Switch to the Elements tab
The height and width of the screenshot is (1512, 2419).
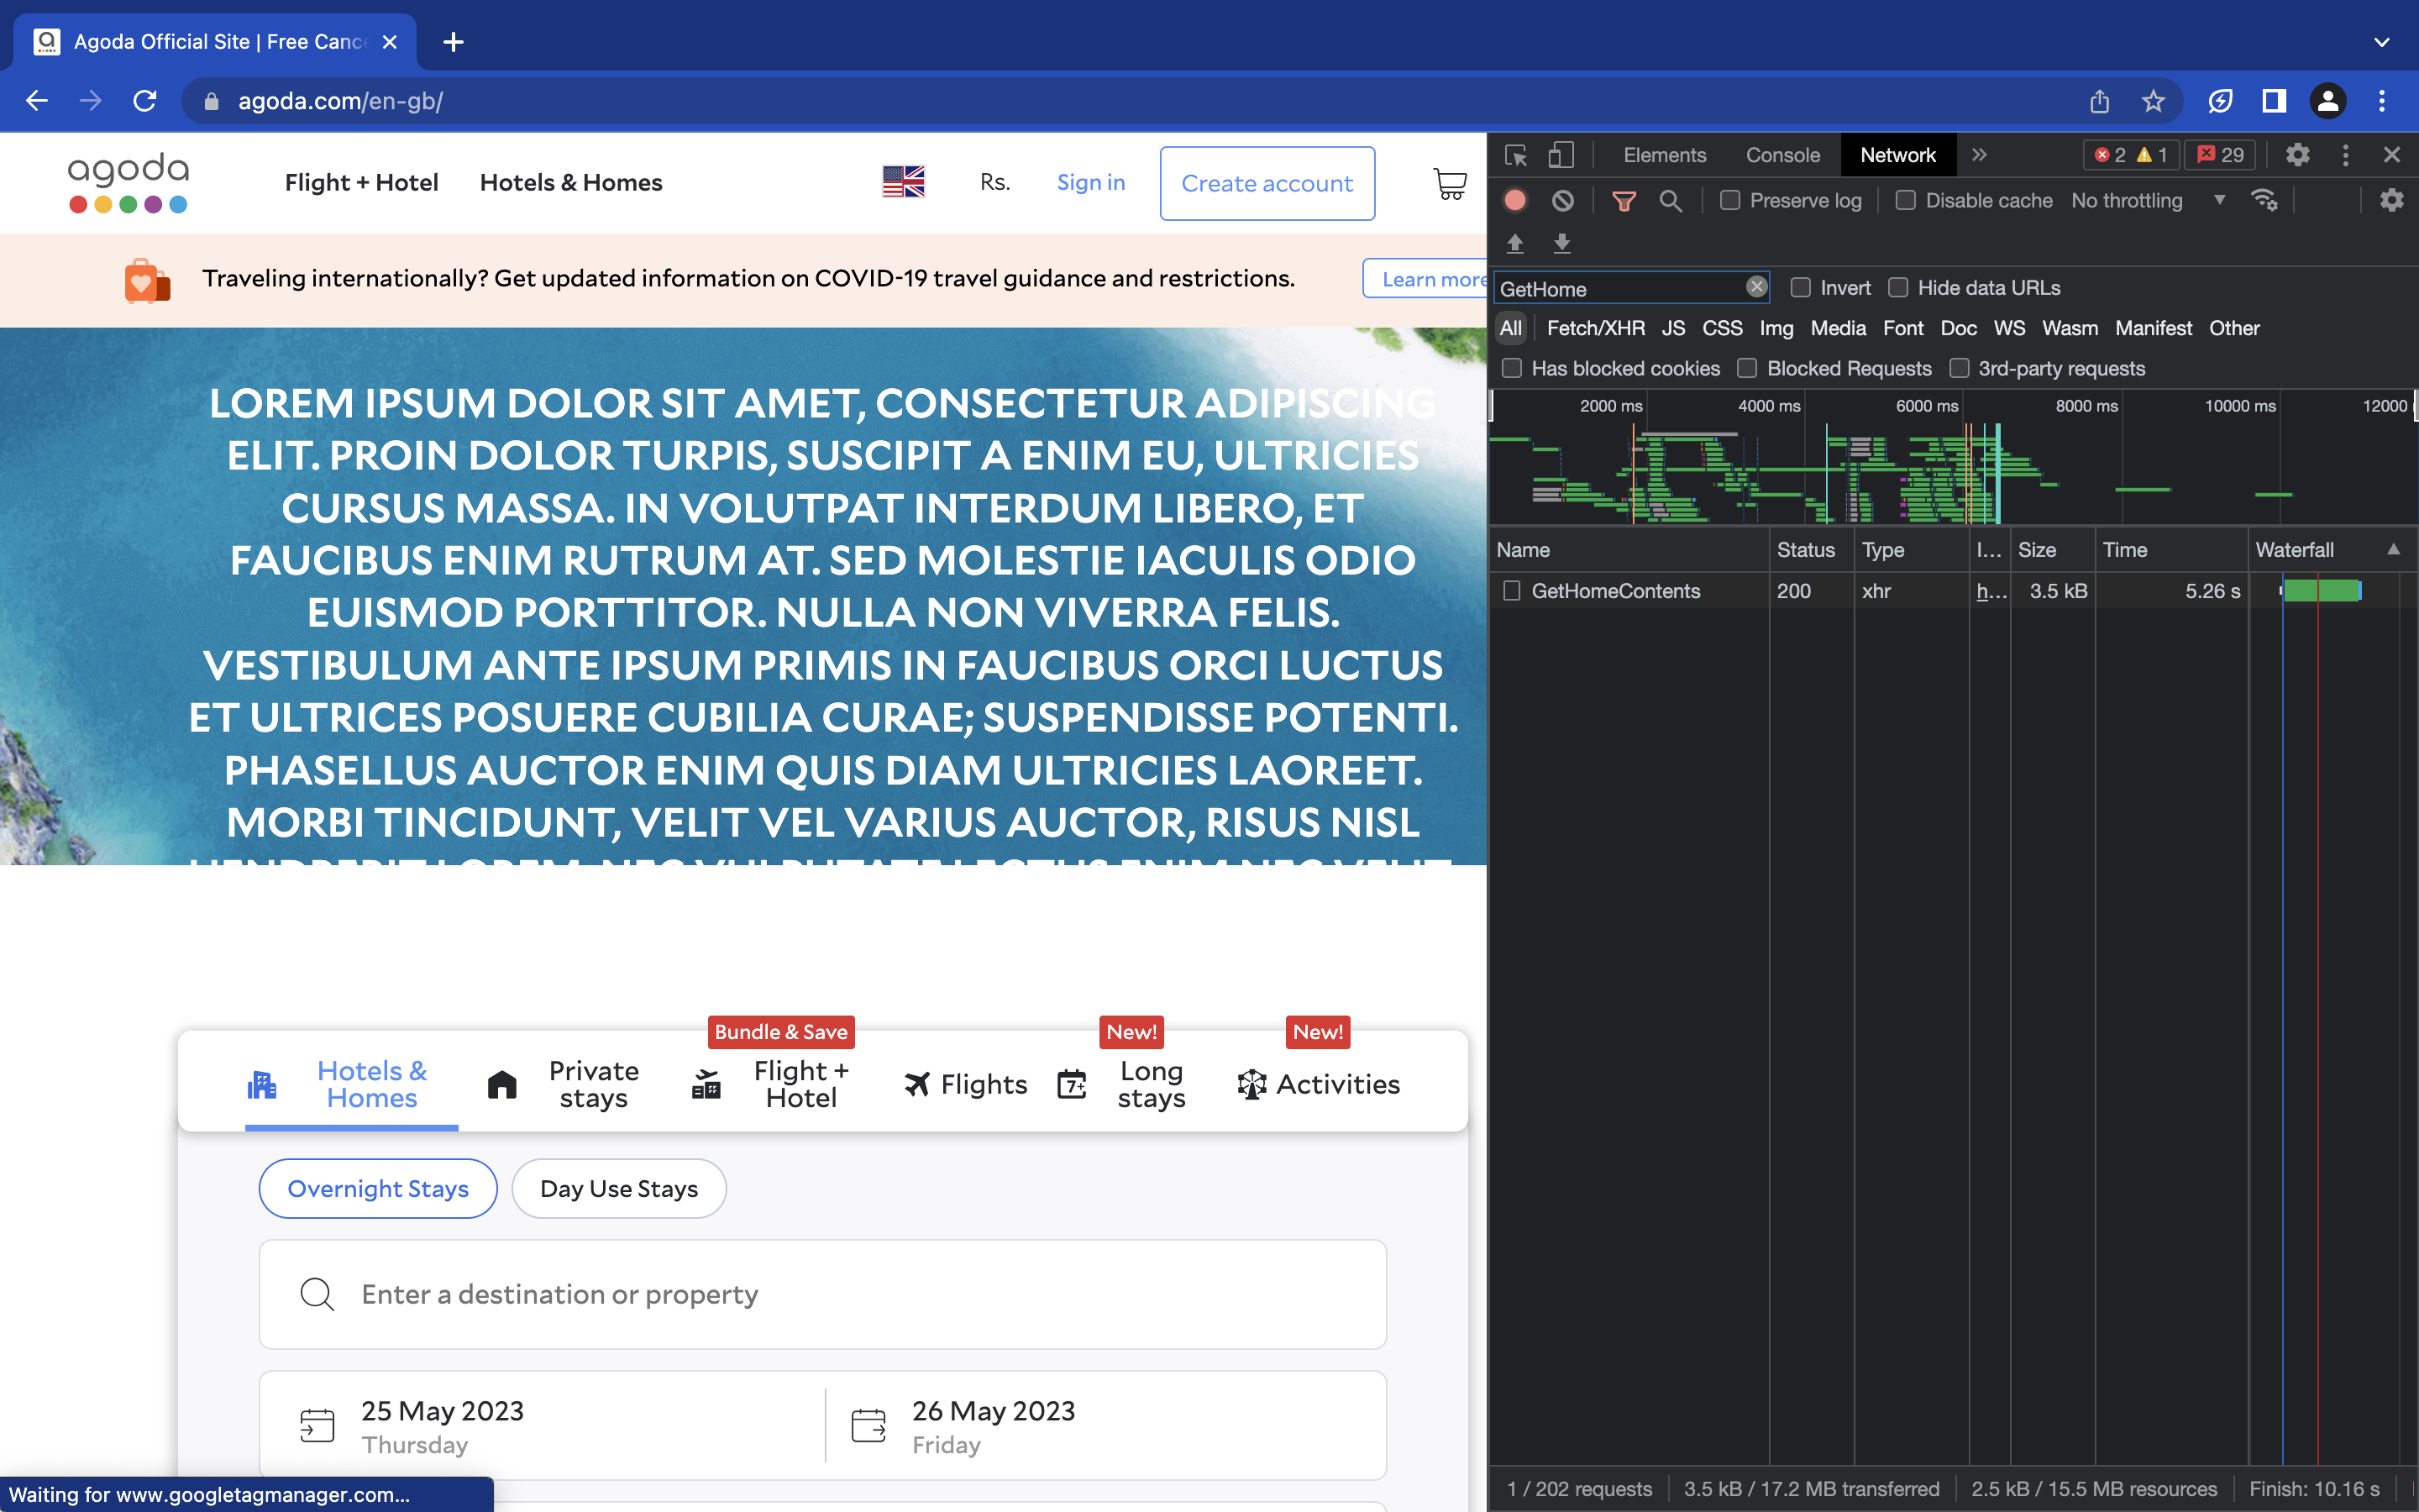tap(1664, 155)
